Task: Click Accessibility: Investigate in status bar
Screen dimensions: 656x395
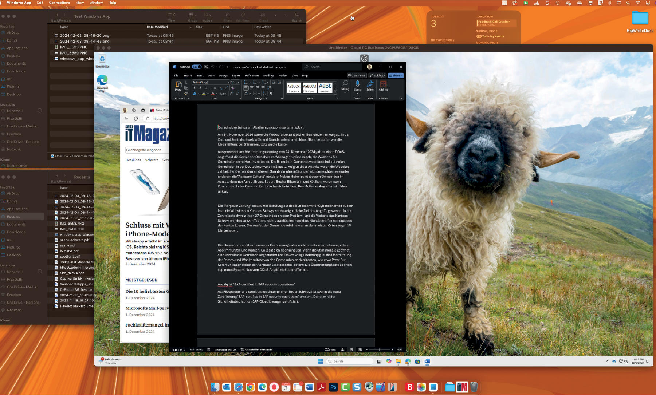Action: (x=256, y=349)
